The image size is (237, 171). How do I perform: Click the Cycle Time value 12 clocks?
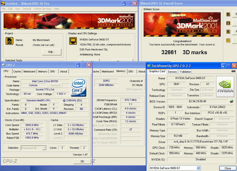tap(131, 121)
